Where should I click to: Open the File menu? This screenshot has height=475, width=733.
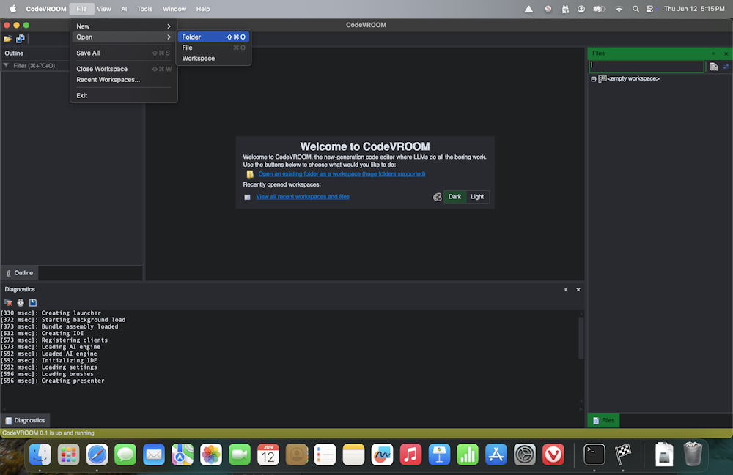[81, 9]
